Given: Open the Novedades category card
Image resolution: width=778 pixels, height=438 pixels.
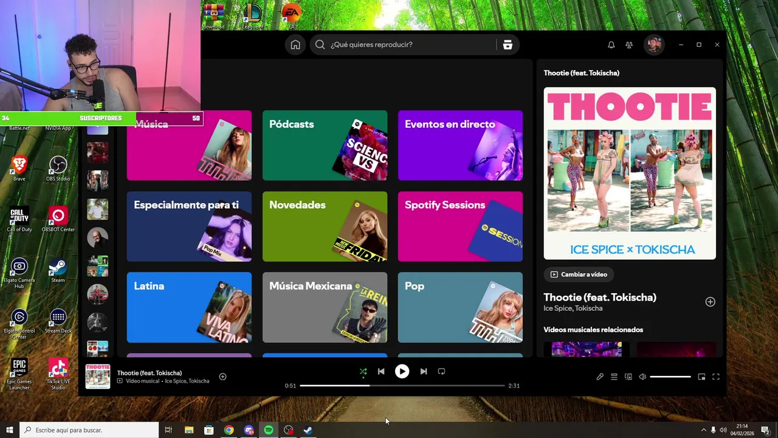Looking at the screenshot, I should pos(325,226).
